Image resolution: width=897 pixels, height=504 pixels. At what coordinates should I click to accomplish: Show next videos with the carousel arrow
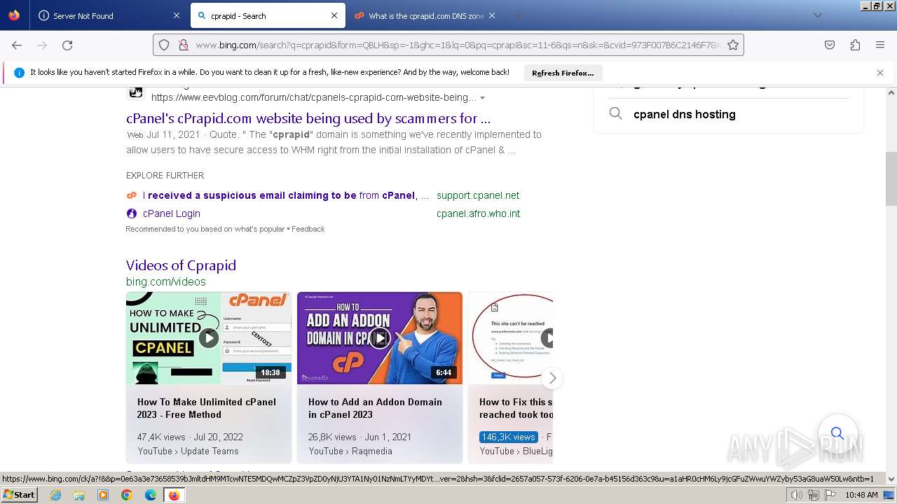(x=552, y=378)
